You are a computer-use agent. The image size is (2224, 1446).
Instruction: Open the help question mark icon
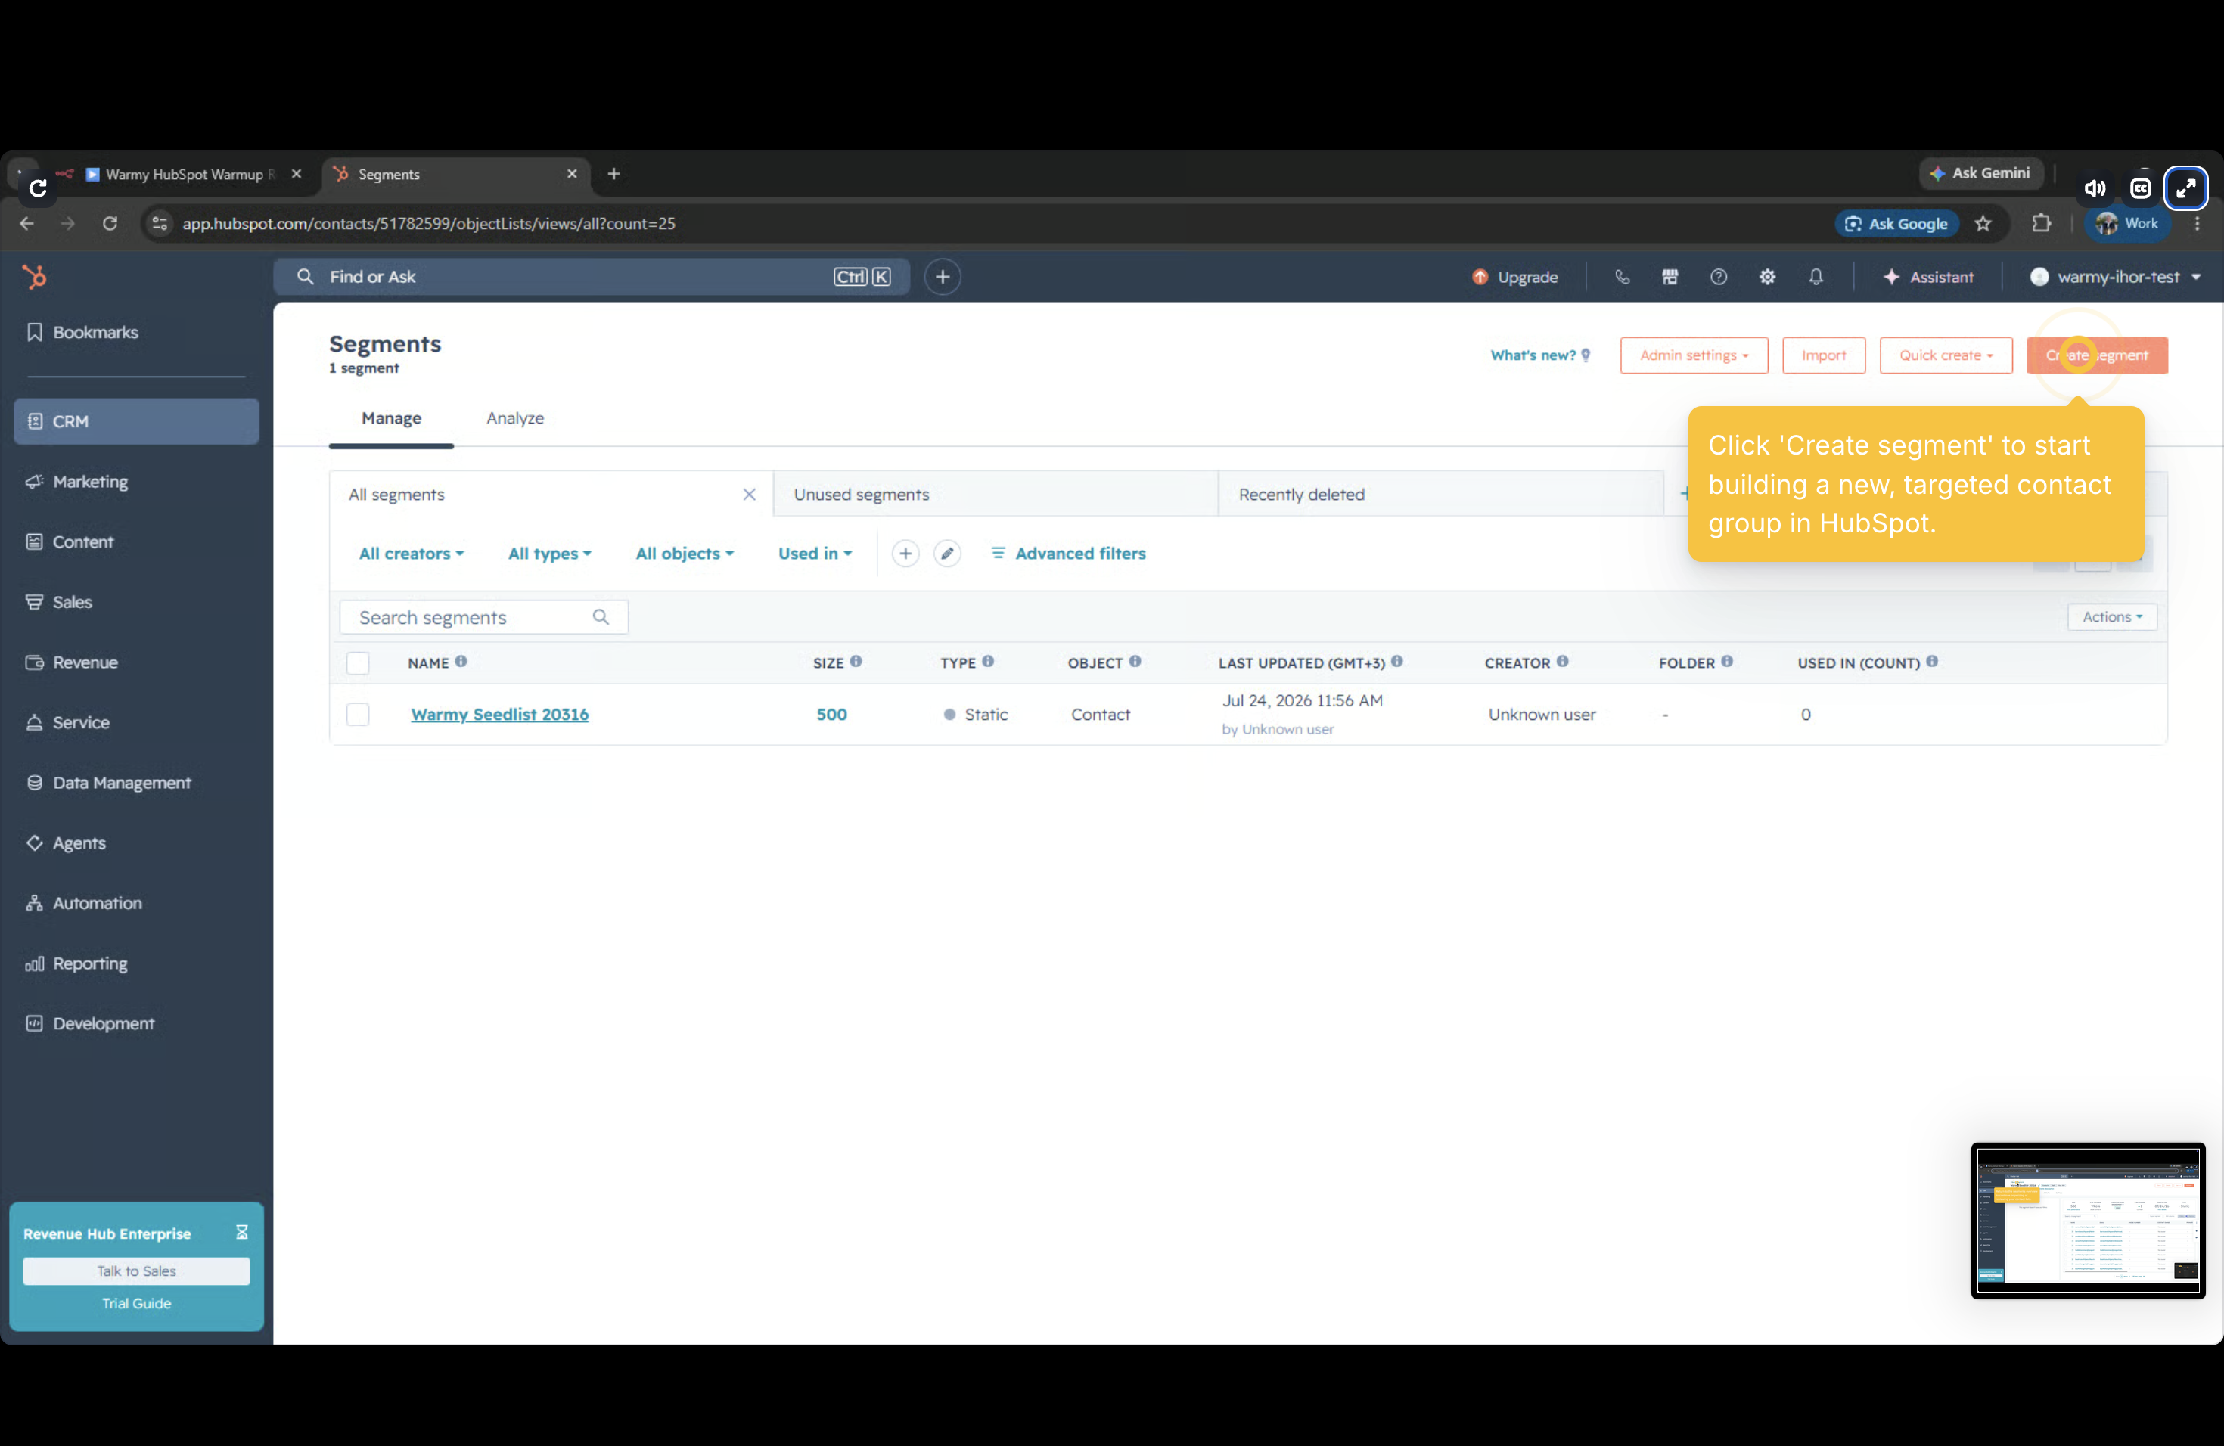(1719, 277)
